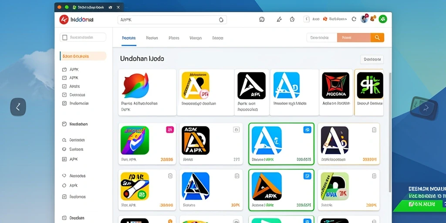Click the blue badge on the orange triangle APK card
This screenshot has height=223, width=446.
pos(307,176)
